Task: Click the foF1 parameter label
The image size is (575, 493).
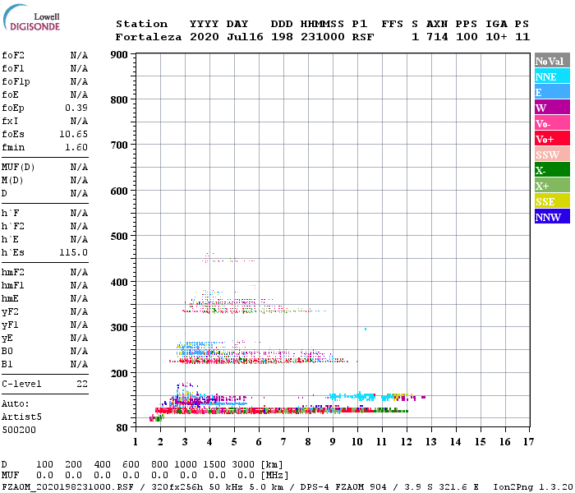Action: point(13,68)
